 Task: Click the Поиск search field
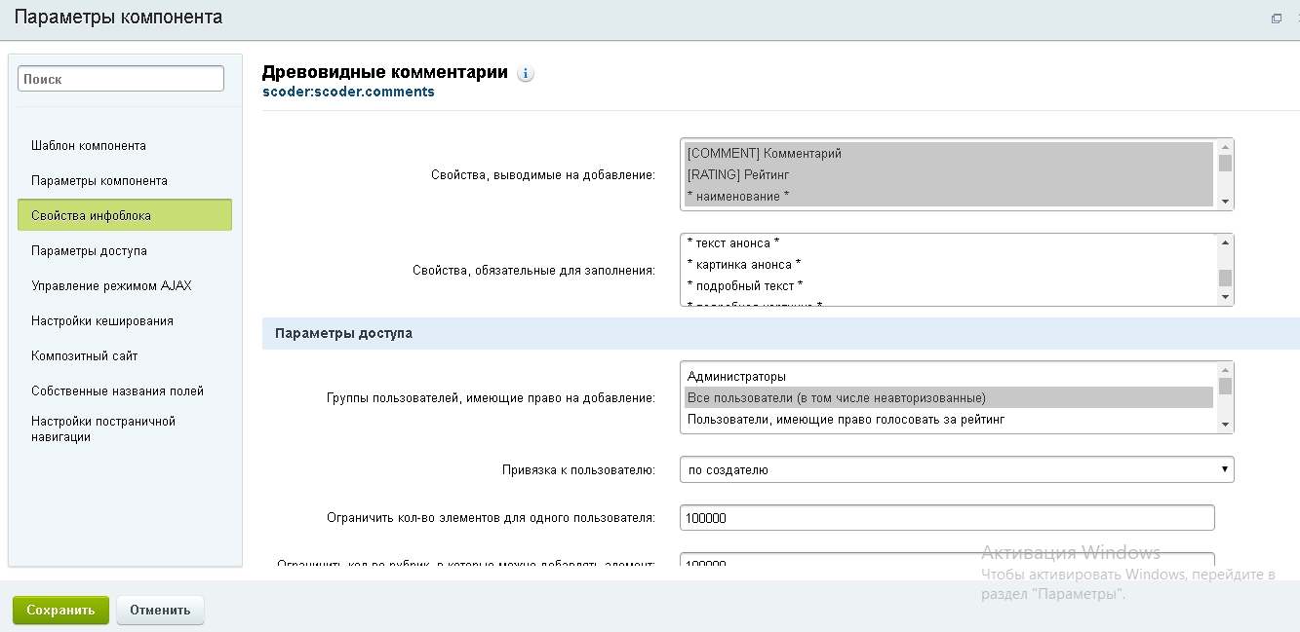pyautogui.click(x=121, y=79)
